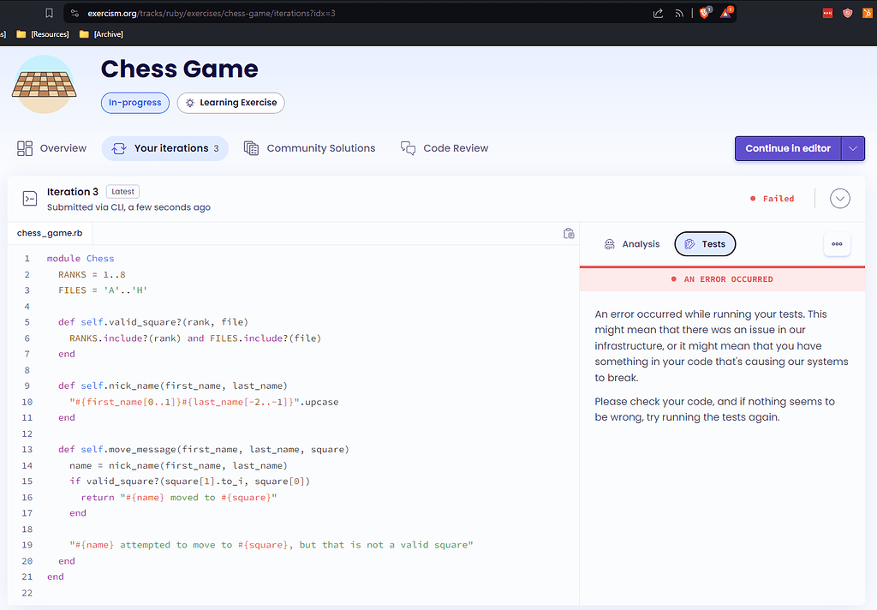Select the Your iterations tab

coord(165,148)
